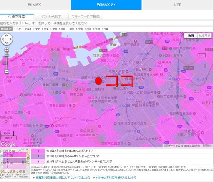Switch to the フリーワードで検索 tab
This screenshot has width=214, height=182.
click(86, 17)
